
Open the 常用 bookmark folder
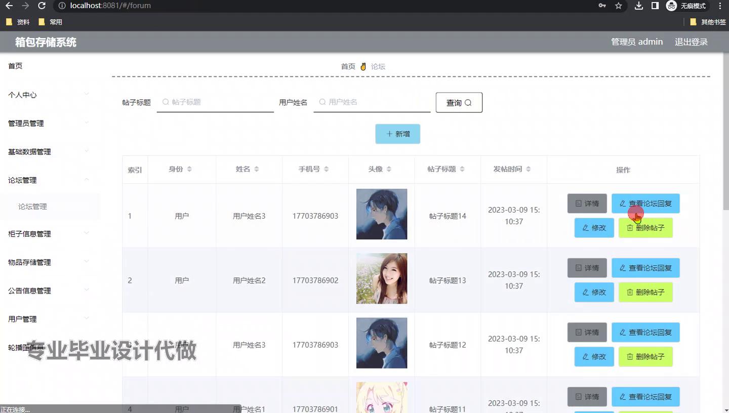(50, 22)
